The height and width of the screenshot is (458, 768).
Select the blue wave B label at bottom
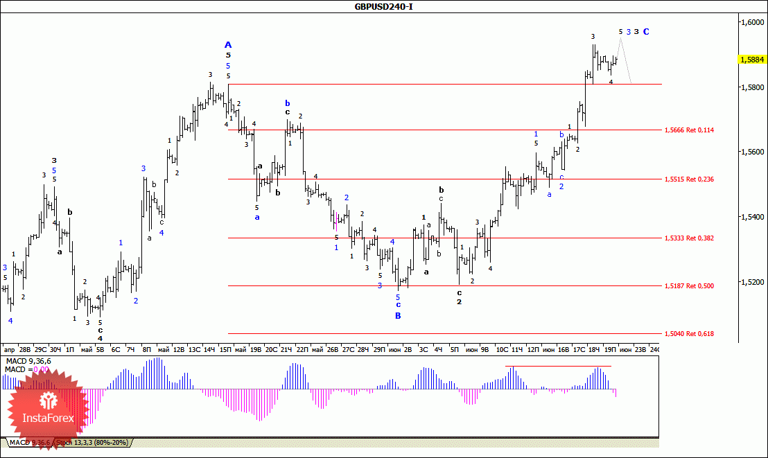[398, 316]
